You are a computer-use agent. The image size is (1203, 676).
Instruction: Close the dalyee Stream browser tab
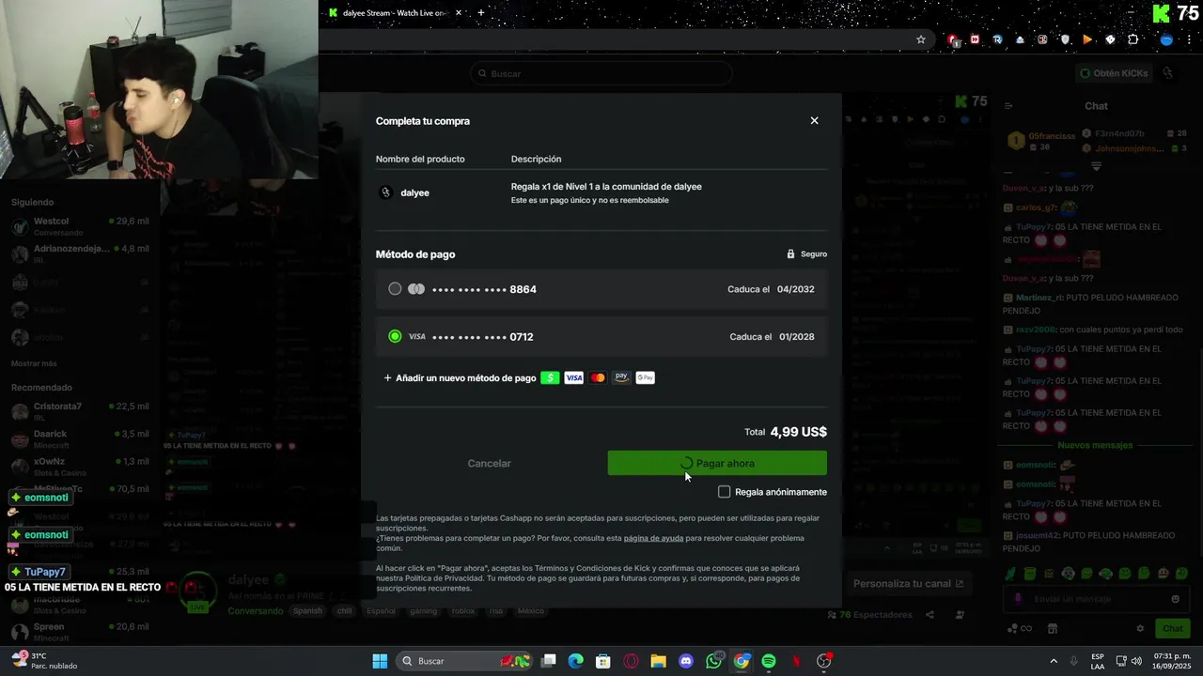click(x=458, y=13)
